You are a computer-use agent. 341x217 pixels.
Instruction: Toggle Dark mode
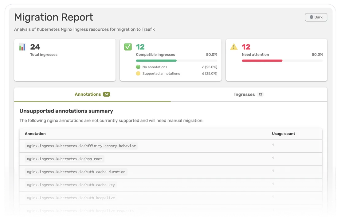pyautogui.click(x=316, y=17)
